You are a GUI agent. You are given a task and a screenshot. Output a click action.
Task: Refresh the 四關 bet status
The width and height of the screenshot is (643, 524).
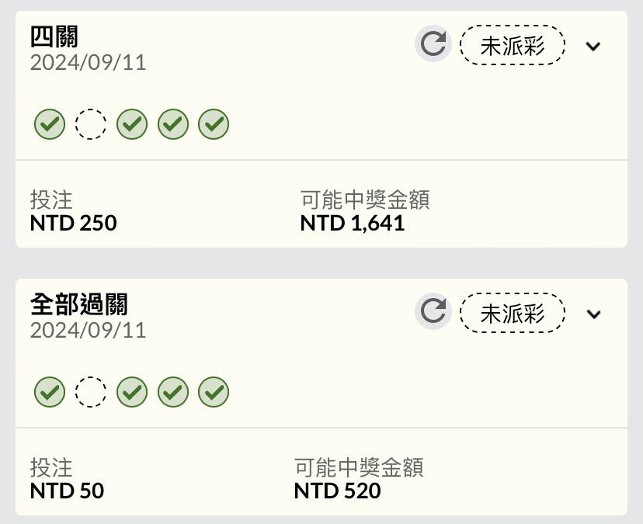(x=433, y=44)
